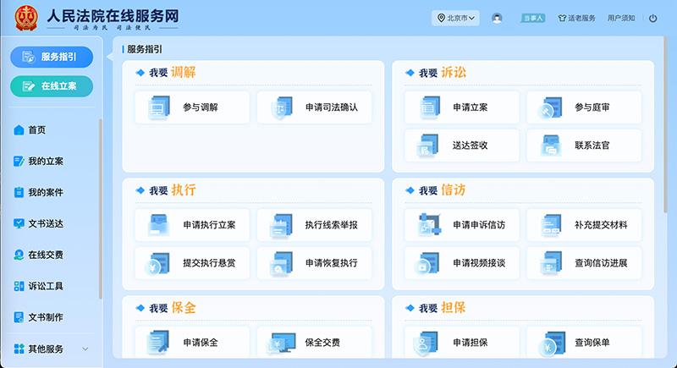This screenshot has width=677, height=368.
Task: Go to 在线交费 in the sidebar
Action: click(x=45, y=255)
